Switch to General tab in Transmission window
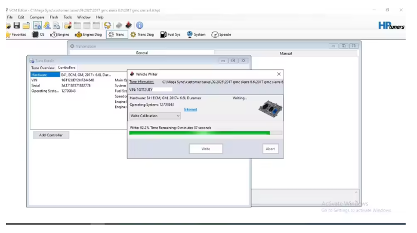 click(142, 53)
